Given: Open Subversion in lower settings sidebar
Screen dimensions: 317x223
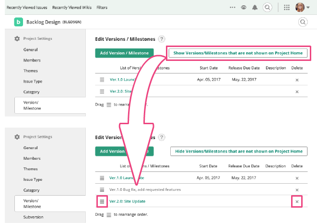Looking at the screenshot, I should (x=34, y=217).
